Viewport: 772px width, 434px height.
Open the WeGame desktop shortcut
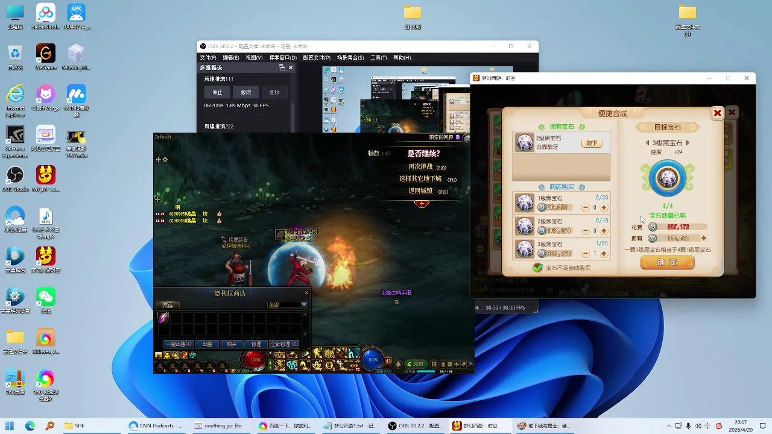(46, 57)
